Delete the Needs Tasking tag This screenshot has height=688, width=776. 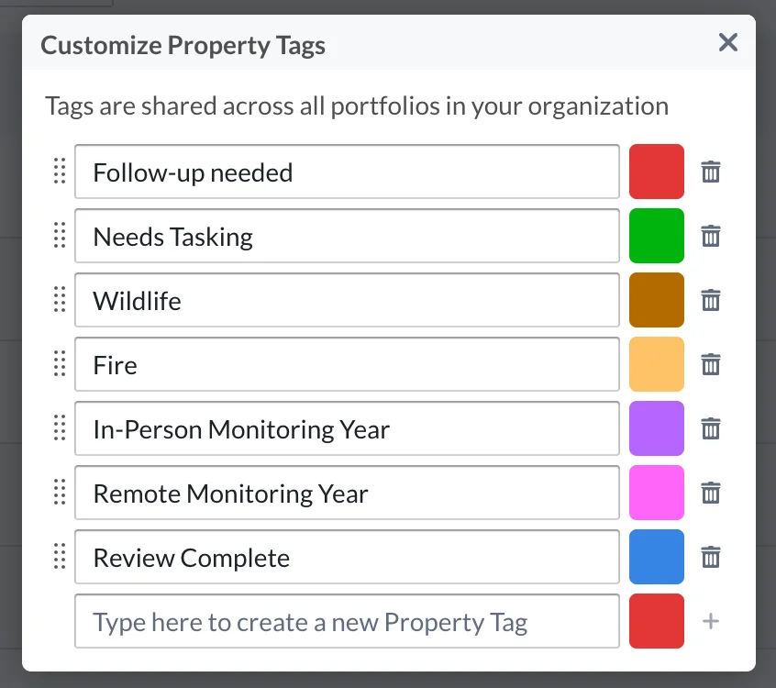[711, 236]
